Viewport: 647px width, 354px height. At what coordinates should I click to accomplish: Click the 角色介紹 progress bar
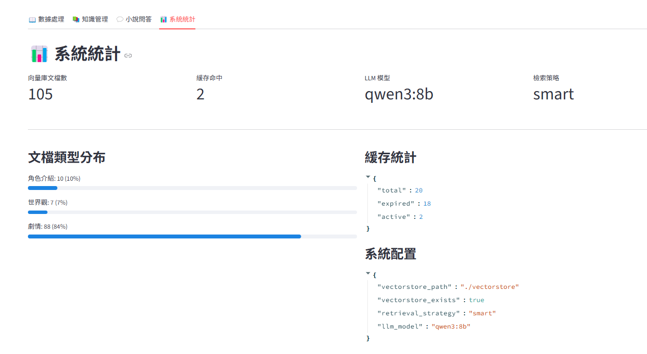click(192, 188)
